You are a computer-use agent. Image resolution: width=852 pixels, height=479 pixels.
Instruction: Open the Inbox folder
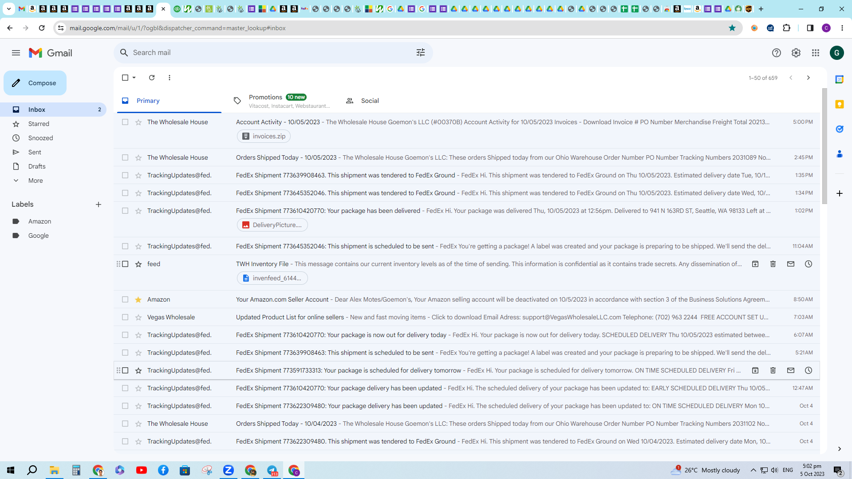(x=53, y=110)
